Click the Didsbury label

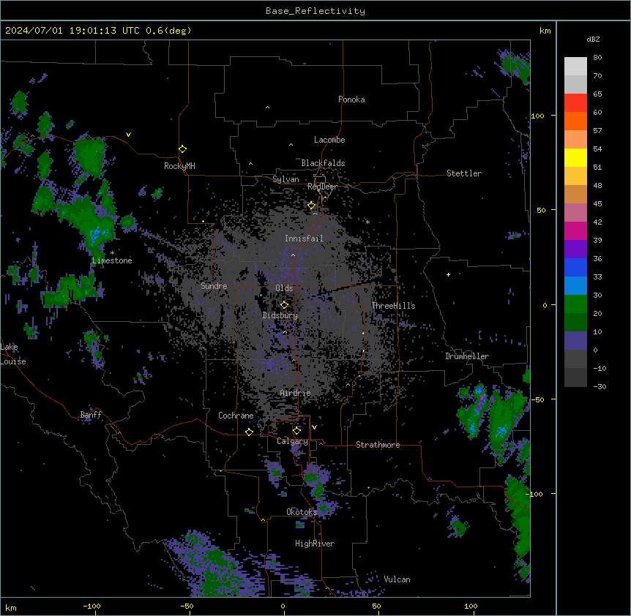[280, 315]
